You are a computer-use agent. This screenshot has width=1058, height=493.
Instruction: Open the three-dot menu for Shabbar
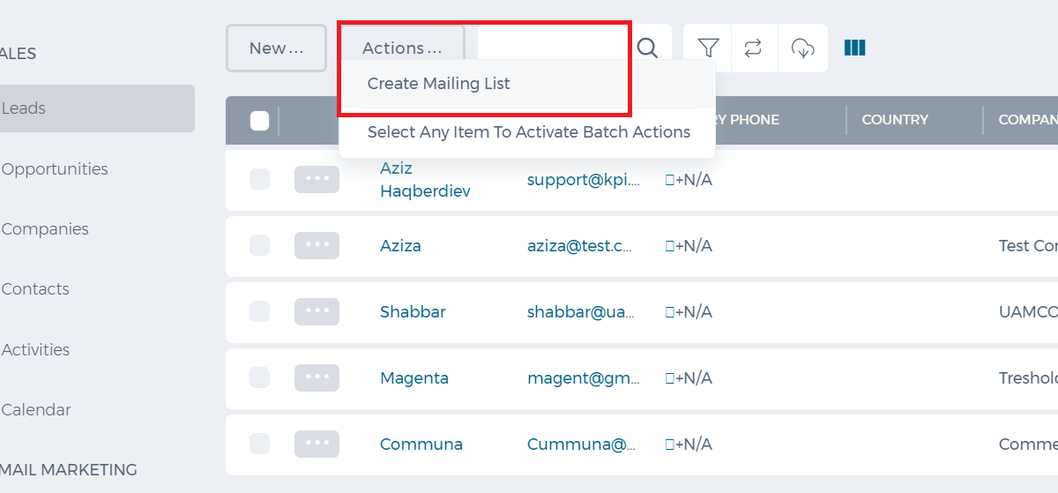point(317,312)
